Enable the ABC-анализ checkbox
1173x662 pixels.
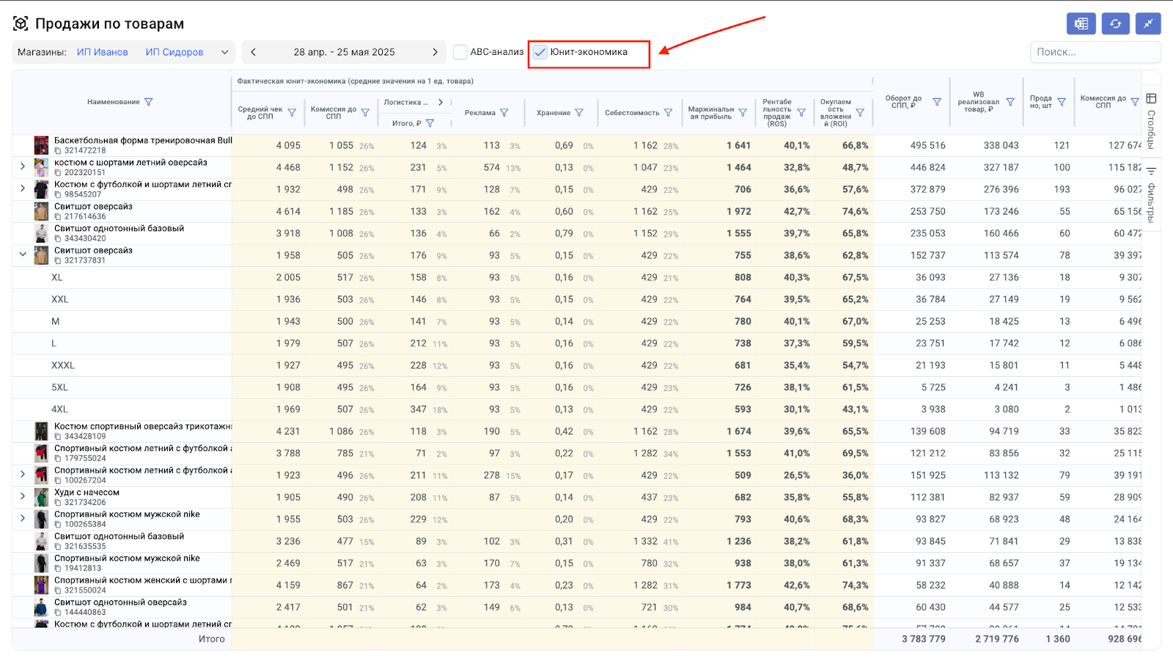point(460,52)
